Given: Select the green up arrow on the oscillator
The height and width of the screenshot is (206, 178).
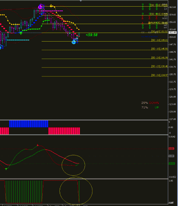Looking at the screenshot, I should click(x=6, y=169).
